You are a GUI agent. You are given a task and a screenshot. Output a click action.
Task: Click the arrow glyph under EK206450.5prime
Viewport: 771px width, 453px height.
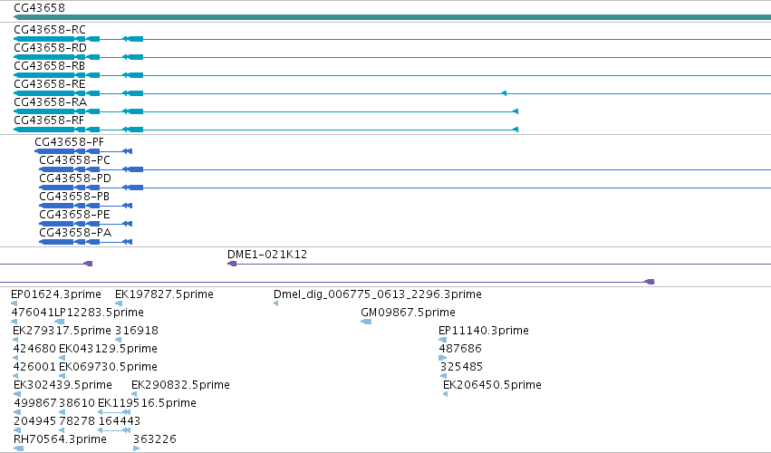click(x=446, y=394)
